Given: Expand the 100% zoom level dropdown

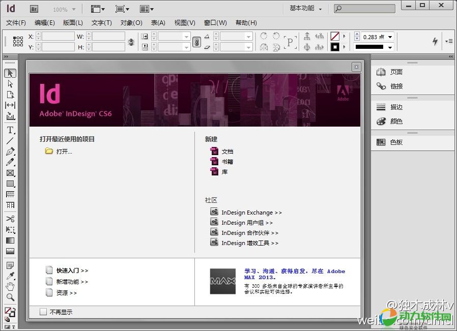Looking at the screenshot, I should point(74,10).
